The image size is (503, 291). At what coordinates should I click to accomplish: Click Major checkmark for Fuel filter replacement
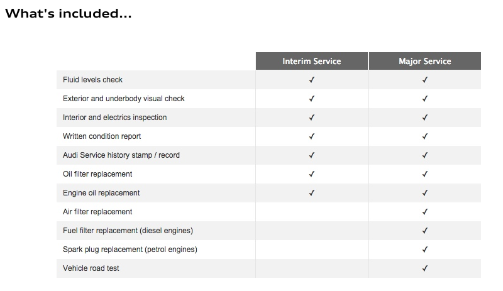[425, 231]
